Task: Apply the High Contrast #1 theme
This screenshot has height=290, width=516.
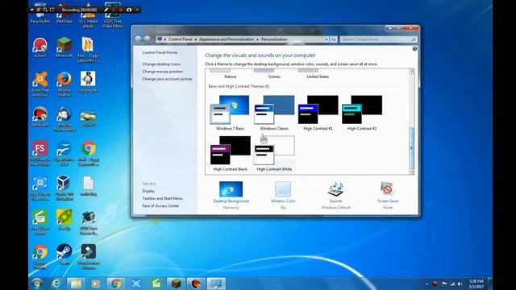Action: [318, 113]
